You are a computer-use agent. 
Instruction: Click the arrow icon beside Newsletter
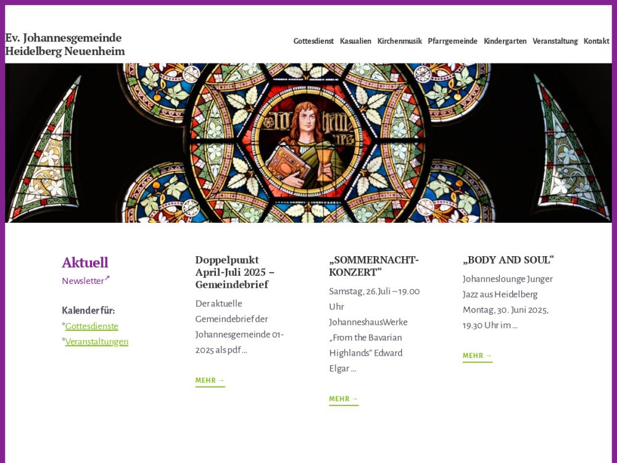pyautogui.click(x=107, y=278)
